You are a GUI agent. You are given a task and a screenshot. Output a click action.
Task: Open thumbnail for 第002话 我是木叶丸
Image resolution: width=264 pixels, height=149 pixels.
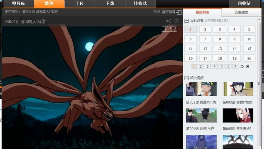(x=201, y=89)
